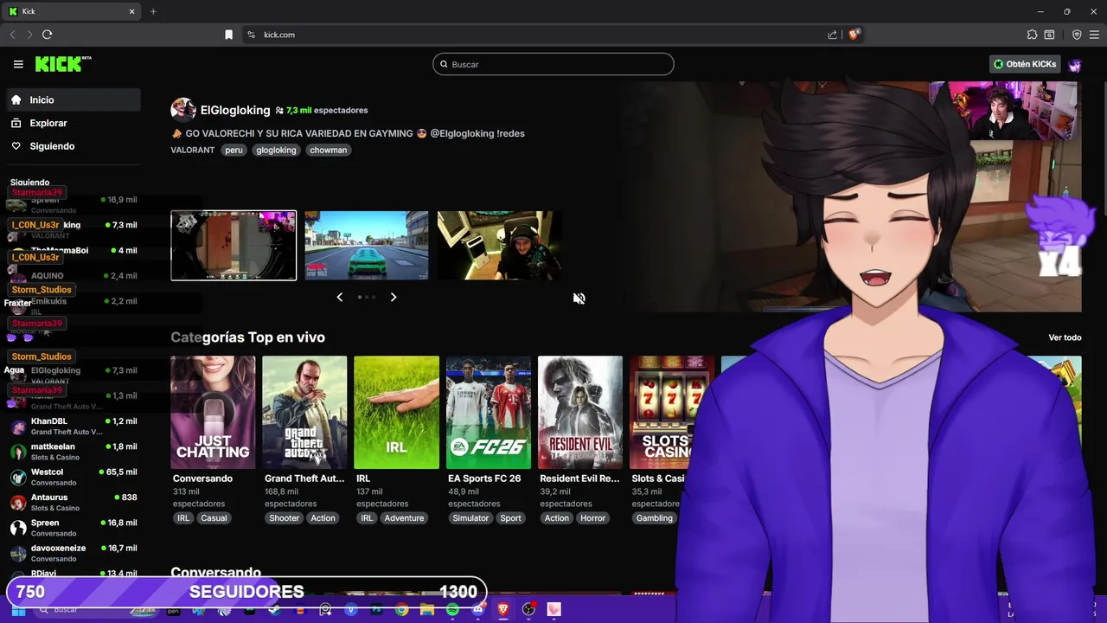Select the third featured stream thumbnail
This screenshot has height=623, width=1107.
point(499,246)
